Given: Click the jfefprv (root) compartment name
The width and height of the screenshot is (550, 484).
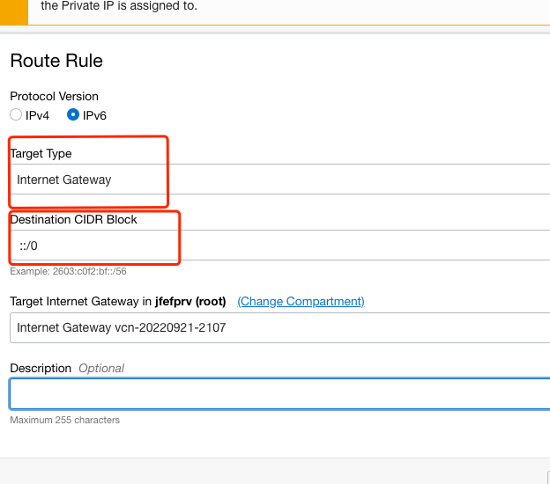Looking at the screenshot, I should 190,301.
